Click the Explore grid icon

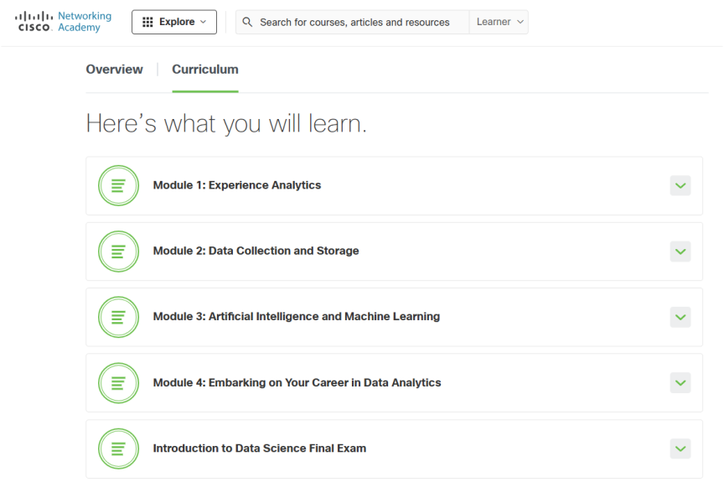[147, 22]
